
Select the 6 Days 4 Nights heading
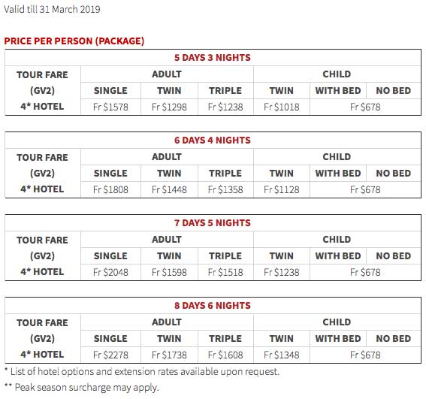click(x=213, y=141)
